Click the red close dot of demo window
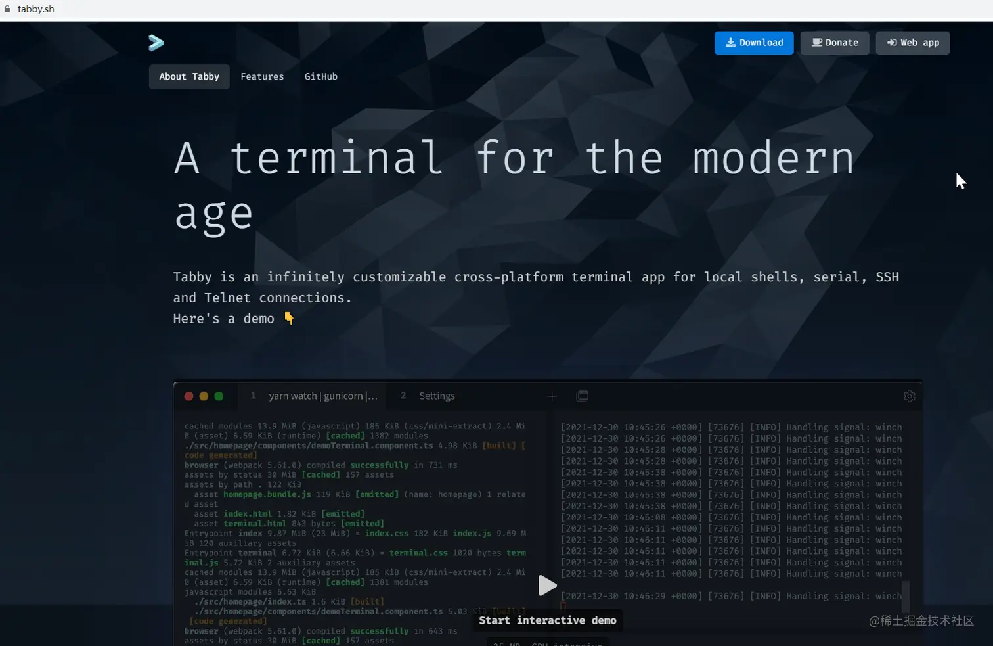The image size is (993, 646). [189, 396]
